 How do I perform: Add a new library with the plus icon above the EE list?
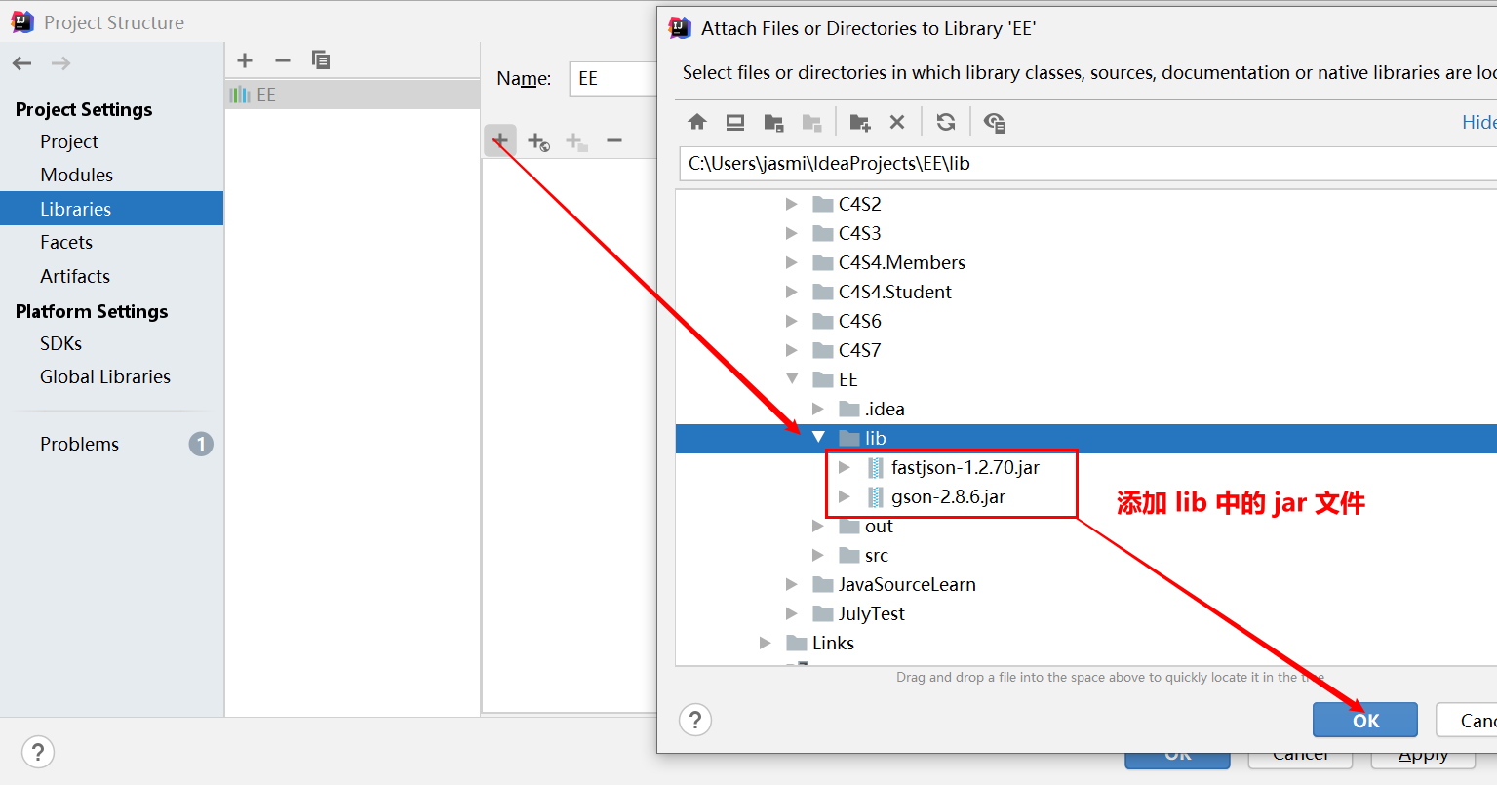click(x=245, y=60)
